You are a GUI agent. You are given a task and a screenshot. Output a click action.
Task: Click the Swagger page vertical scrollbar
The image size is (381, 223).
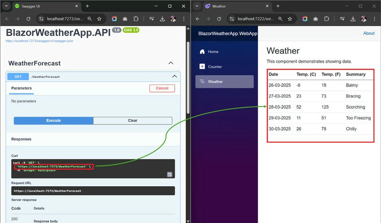click(188, 77)
